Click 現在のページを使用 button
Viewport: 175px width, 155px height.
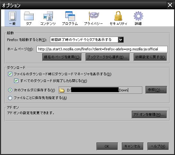pos(62,57)
